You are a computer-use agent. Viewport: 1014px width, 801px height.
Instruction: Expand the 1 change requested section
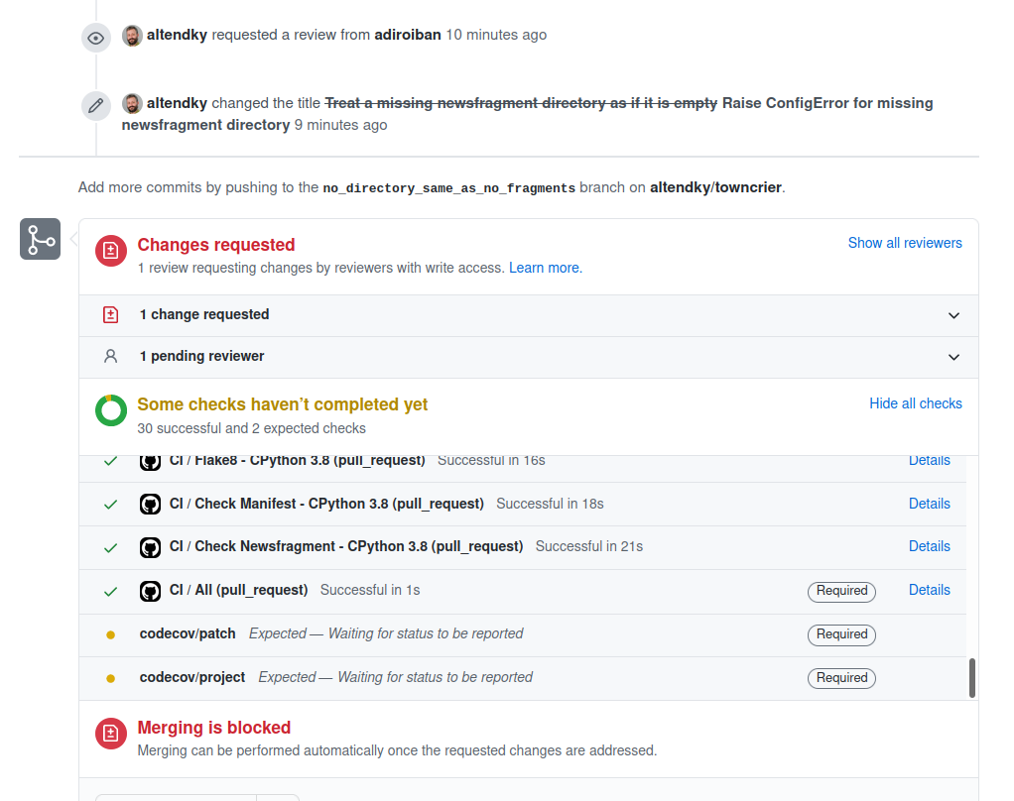[953, 315]
